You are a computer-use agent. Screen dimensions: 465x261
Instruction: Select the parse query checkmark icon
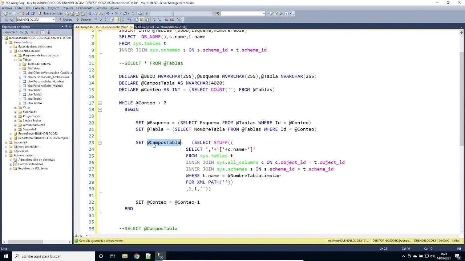click(x=101, y=19)
